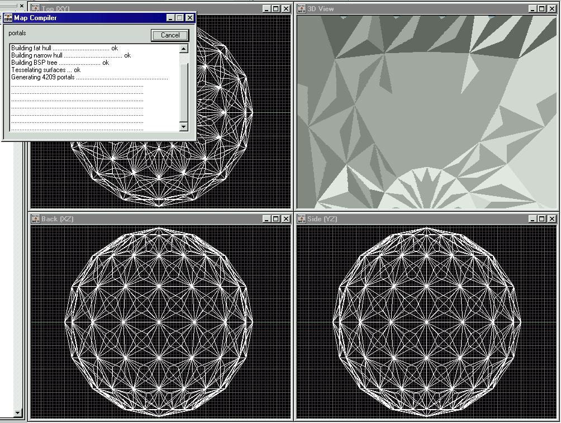Maximize the Top (XY) viewport
The image size is (561, 423).
(x=275, y=9)
